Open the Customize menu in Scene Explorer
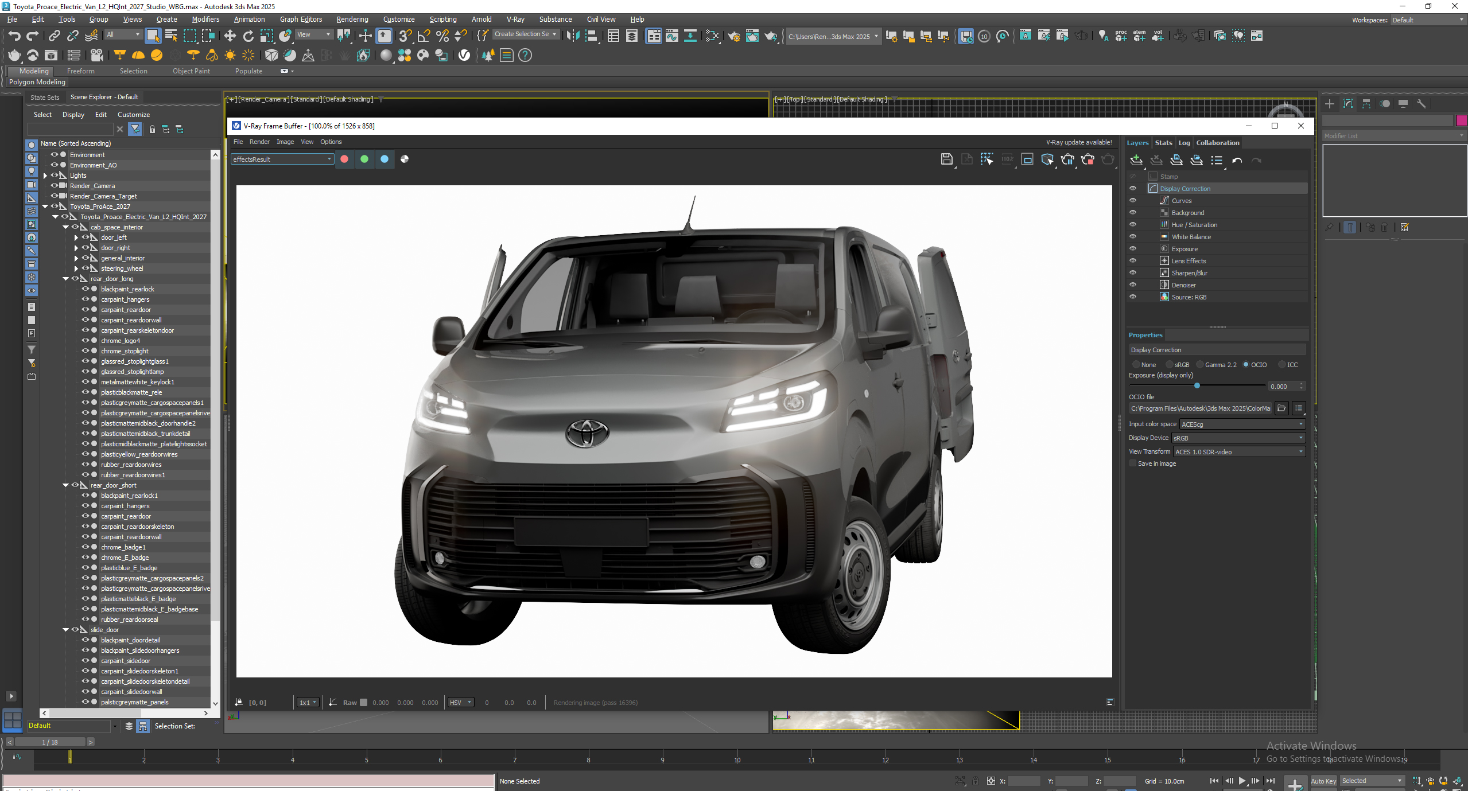The image size is (1468, 791). coord(134,115)
